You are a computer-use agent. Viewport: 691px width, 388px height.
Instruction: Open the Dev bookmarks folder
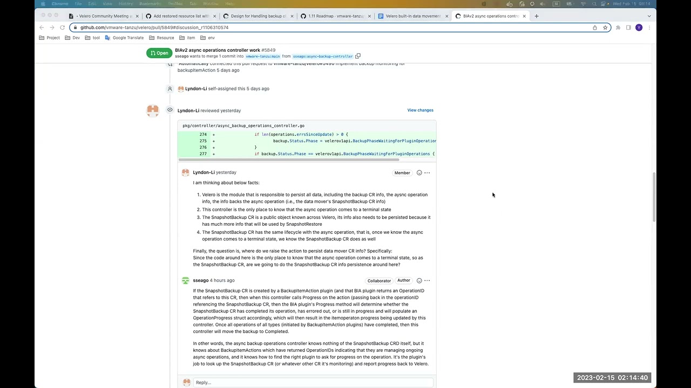(72, 38)
